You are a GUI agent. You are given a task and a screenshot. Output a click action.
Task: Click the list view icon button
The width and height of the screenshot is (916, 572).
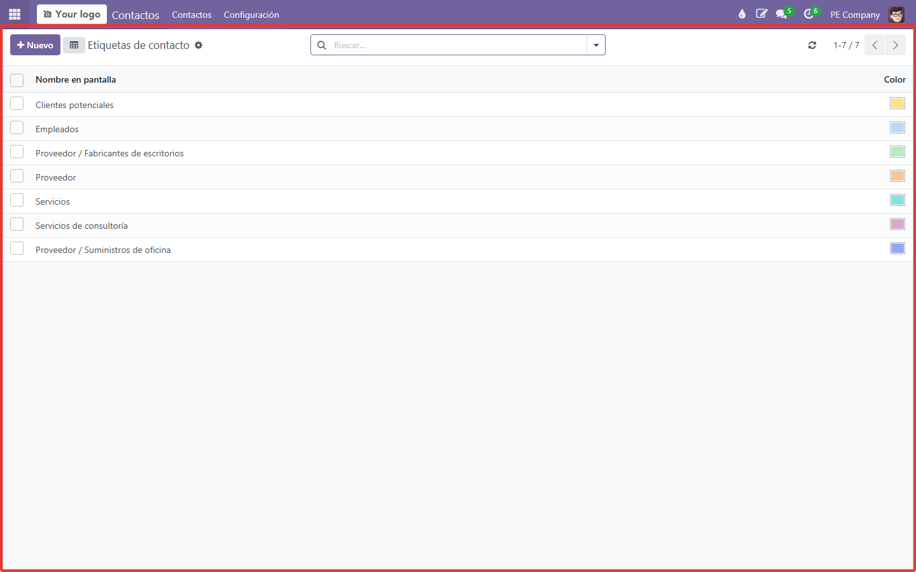coord(74,45)
